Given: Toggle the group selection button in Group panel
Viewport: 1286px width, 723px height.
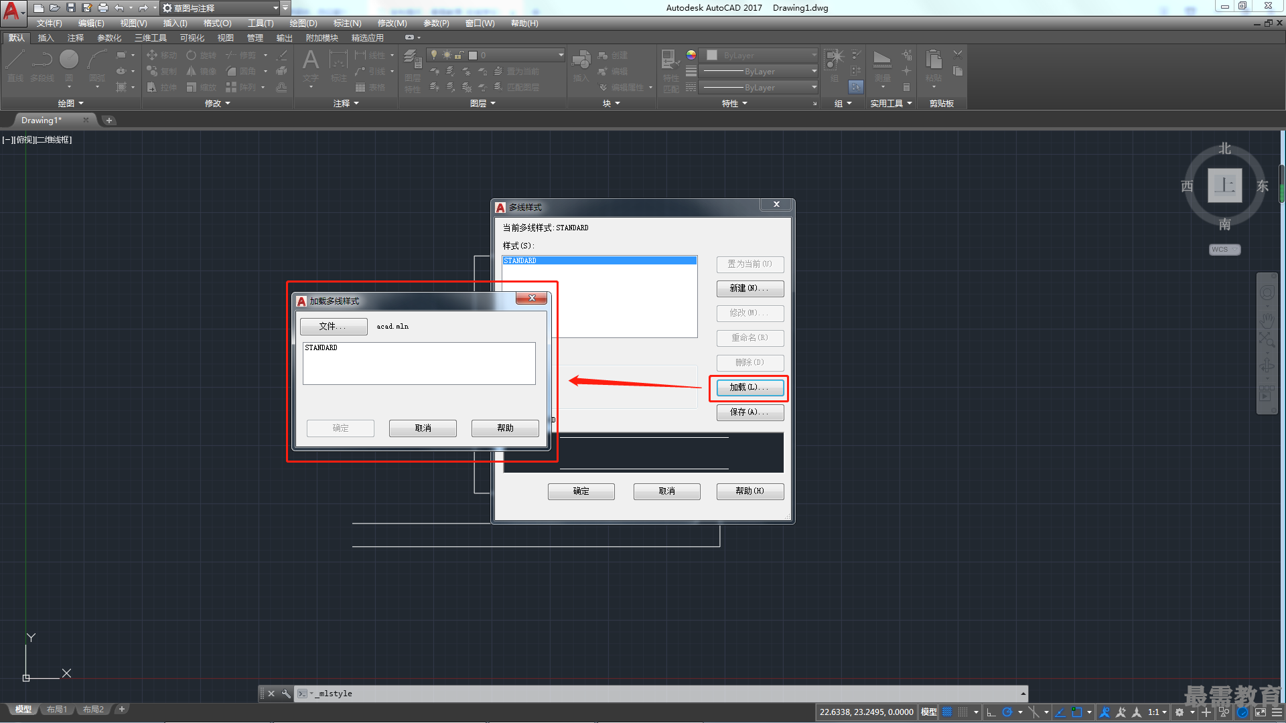Looking at the screenshot, I should tap(855, 87).
